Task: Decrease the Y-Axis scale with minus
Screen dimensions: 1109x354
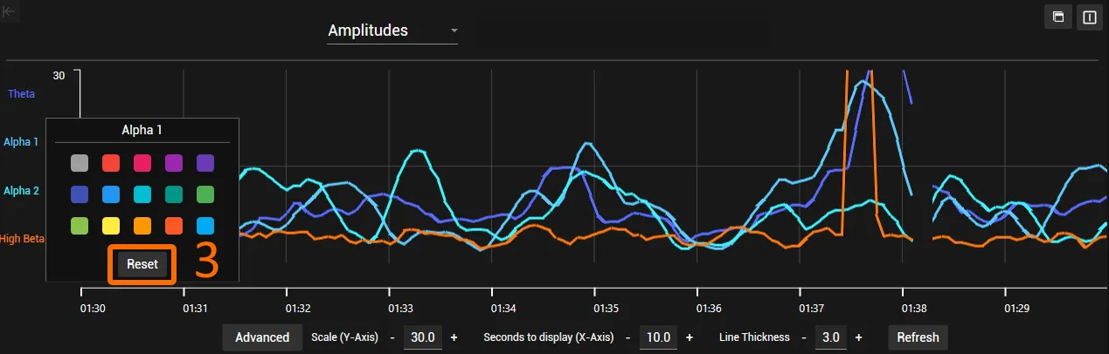Action: click(393, 337)
